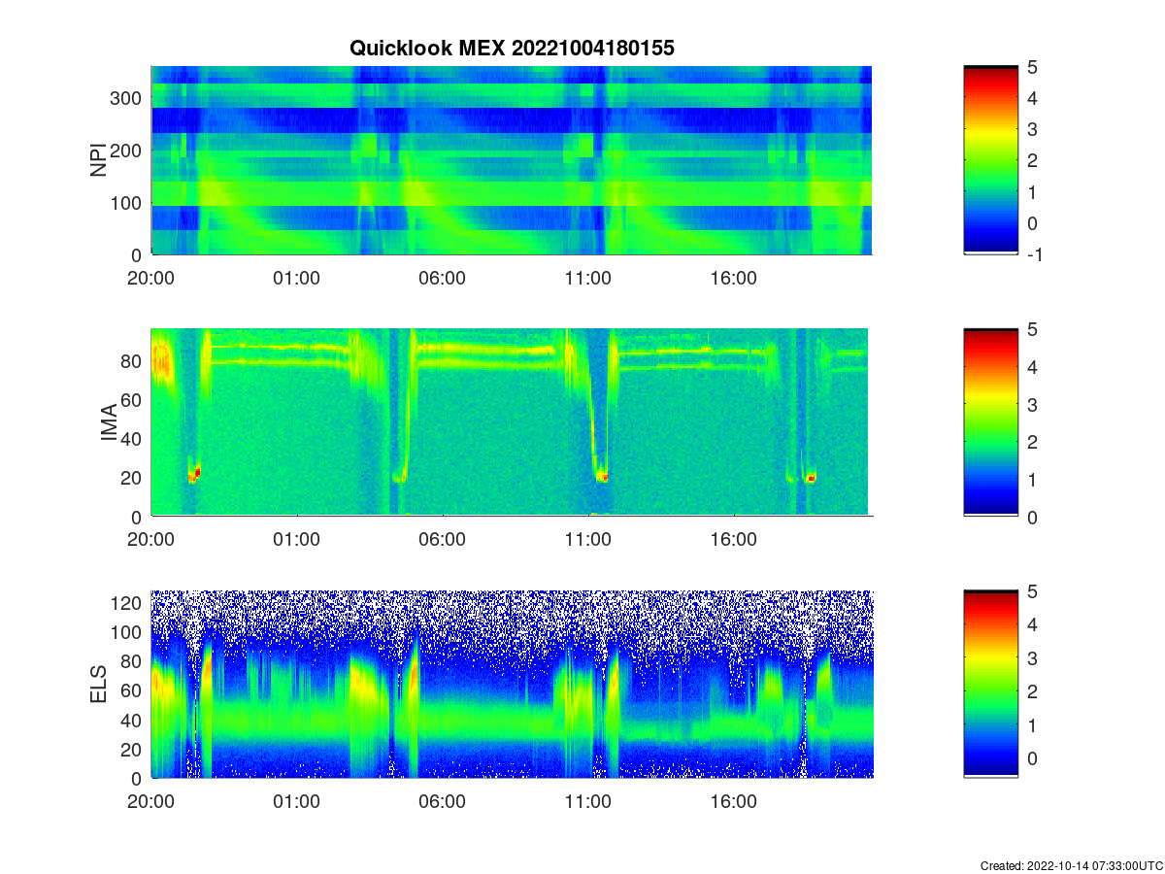Click the 06:00 time tick under the NPI plot
Image resolution: width=1165 pixels, height=874 pixels.
[442, 278]
